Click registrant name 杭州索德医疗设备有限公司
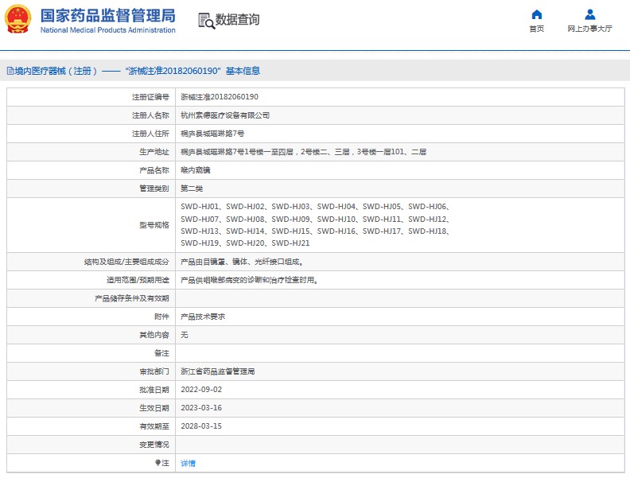630x478 pixels. point(225,115)
